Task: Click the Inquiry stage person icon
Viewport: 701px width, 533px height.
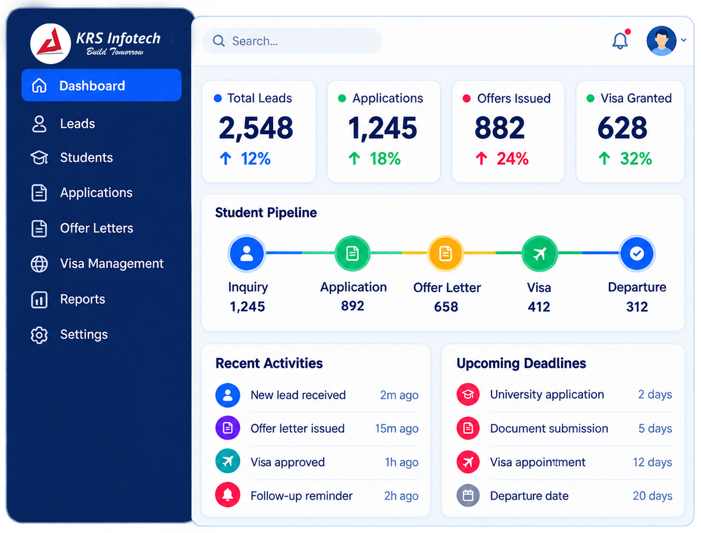Action: tap(247, 253)
